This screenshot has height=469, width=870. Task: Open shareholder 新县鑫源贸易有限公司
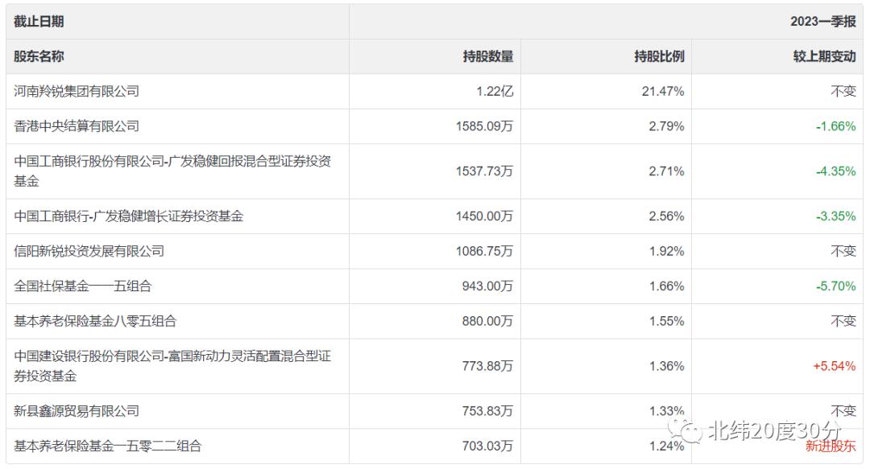tap(77, 410)
